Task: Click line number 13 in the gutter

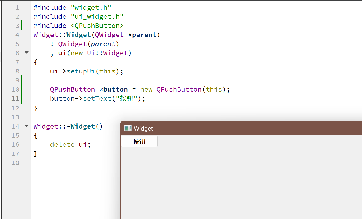Action: point(15,117)
